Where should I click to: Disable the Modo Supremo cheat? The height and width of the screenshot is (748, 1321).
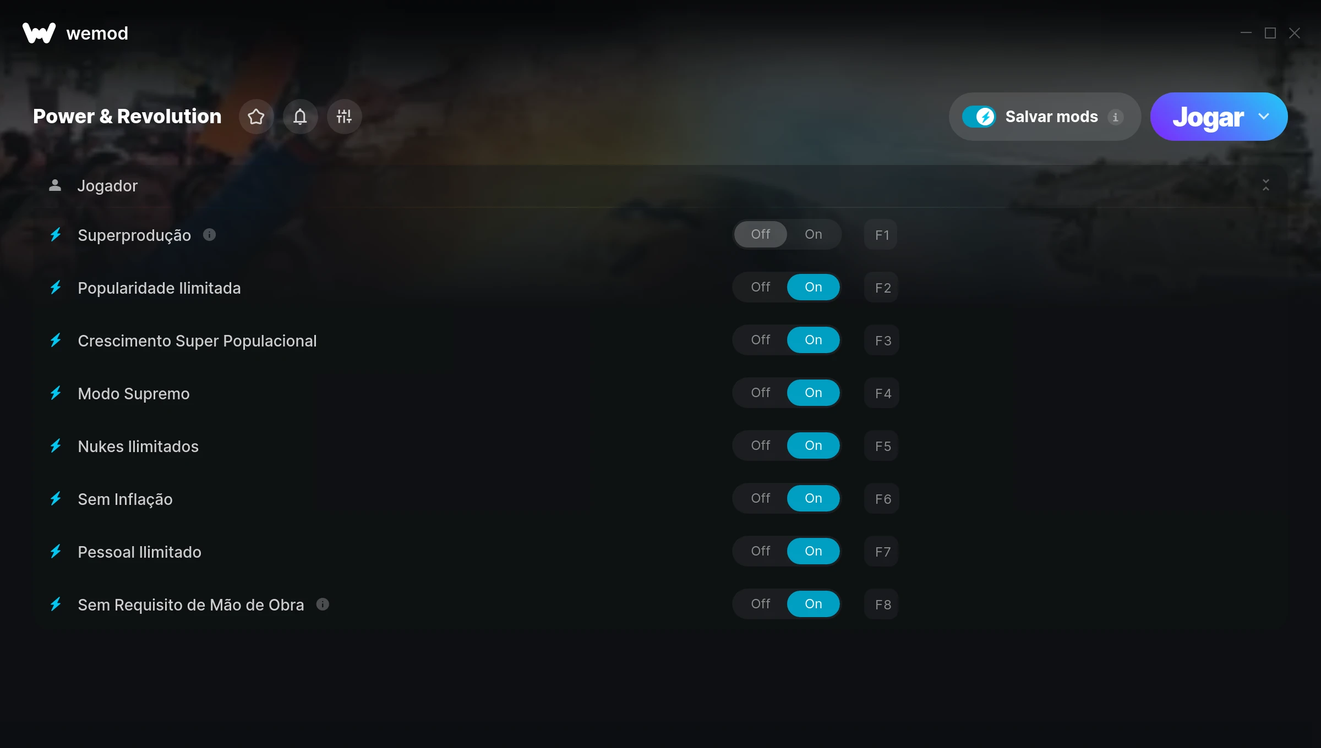[x=760, y=393]
